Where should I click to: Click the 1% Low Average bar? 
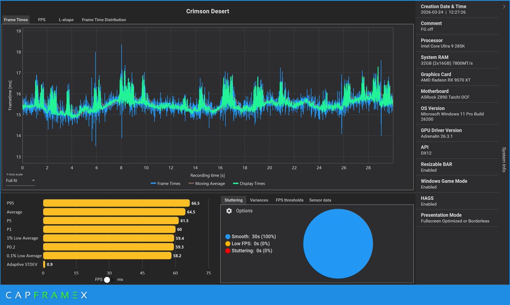[x=108, y=238]
